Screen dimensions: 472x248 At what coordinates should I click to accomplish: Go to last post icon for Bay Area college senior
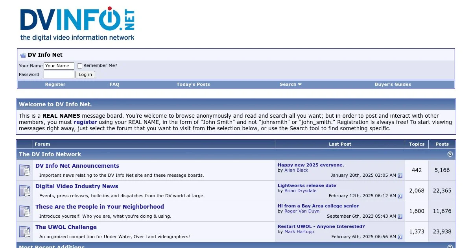400,217
